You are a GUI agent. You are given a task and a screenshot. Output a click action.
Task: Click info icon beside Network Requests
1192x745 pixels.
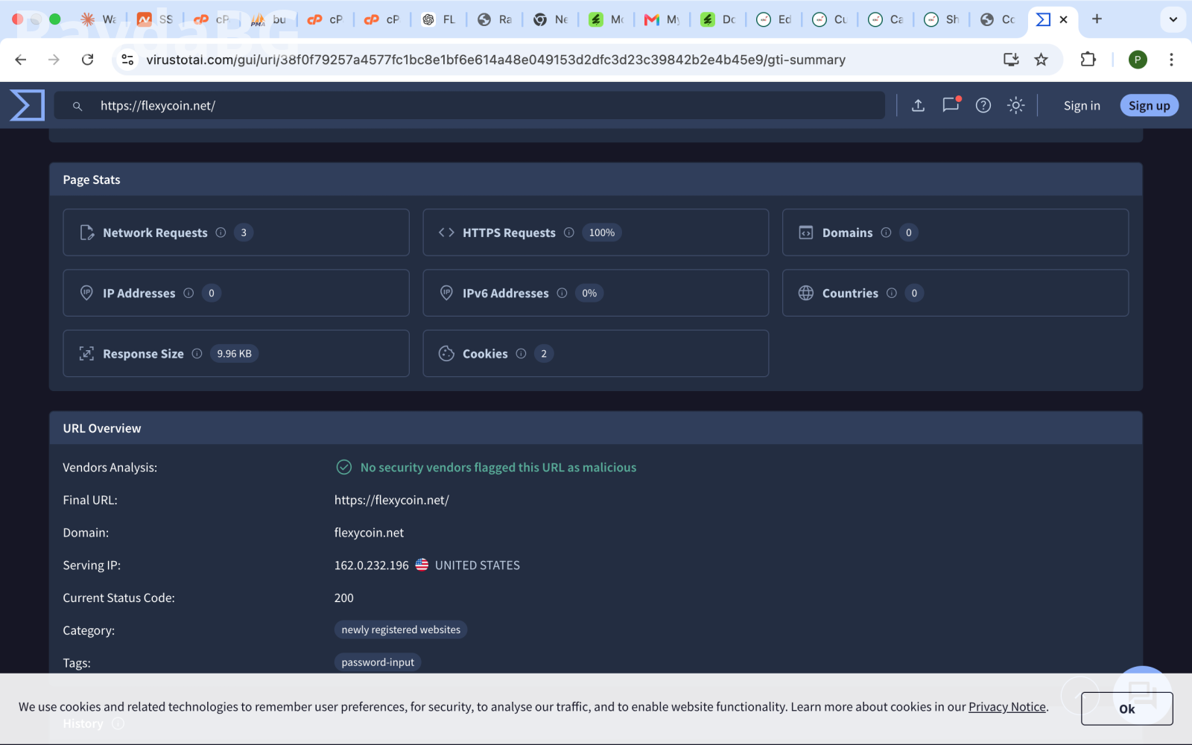pos(221,232)
